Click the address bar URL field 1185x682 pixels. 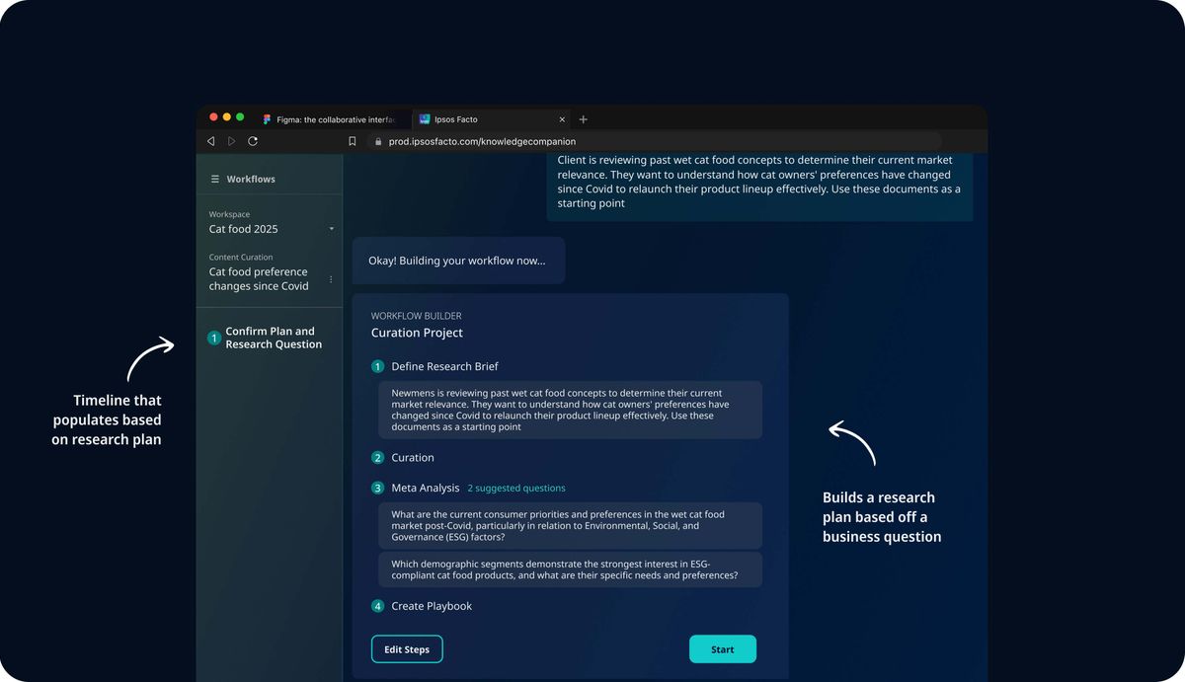654,142
